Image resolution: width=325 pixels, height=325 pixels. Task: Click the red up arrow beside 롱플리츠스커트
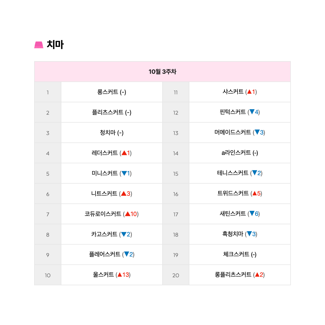pyautogui.click(x=257, y=275)
